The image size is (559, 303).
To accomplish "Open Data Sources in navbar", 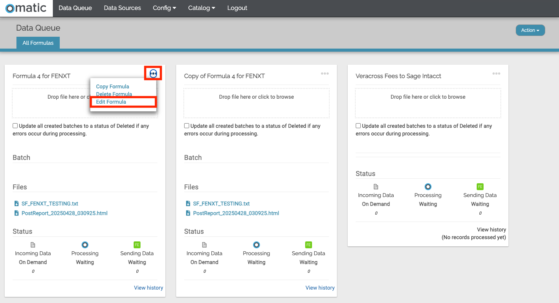I will coord(123,8).
